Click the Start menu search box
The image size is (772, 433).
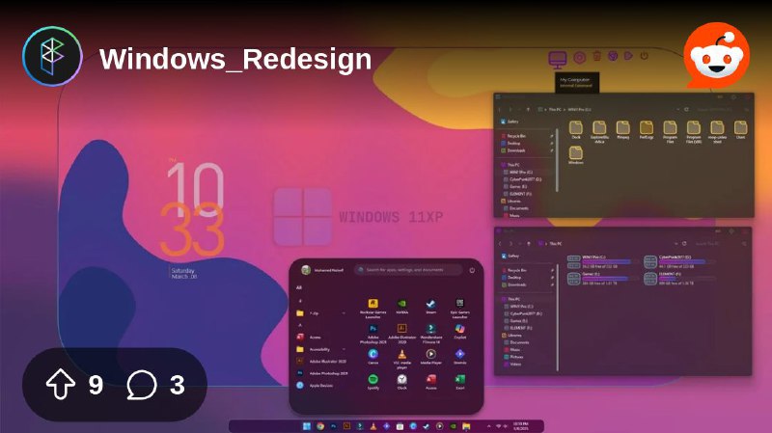(408, 270)
